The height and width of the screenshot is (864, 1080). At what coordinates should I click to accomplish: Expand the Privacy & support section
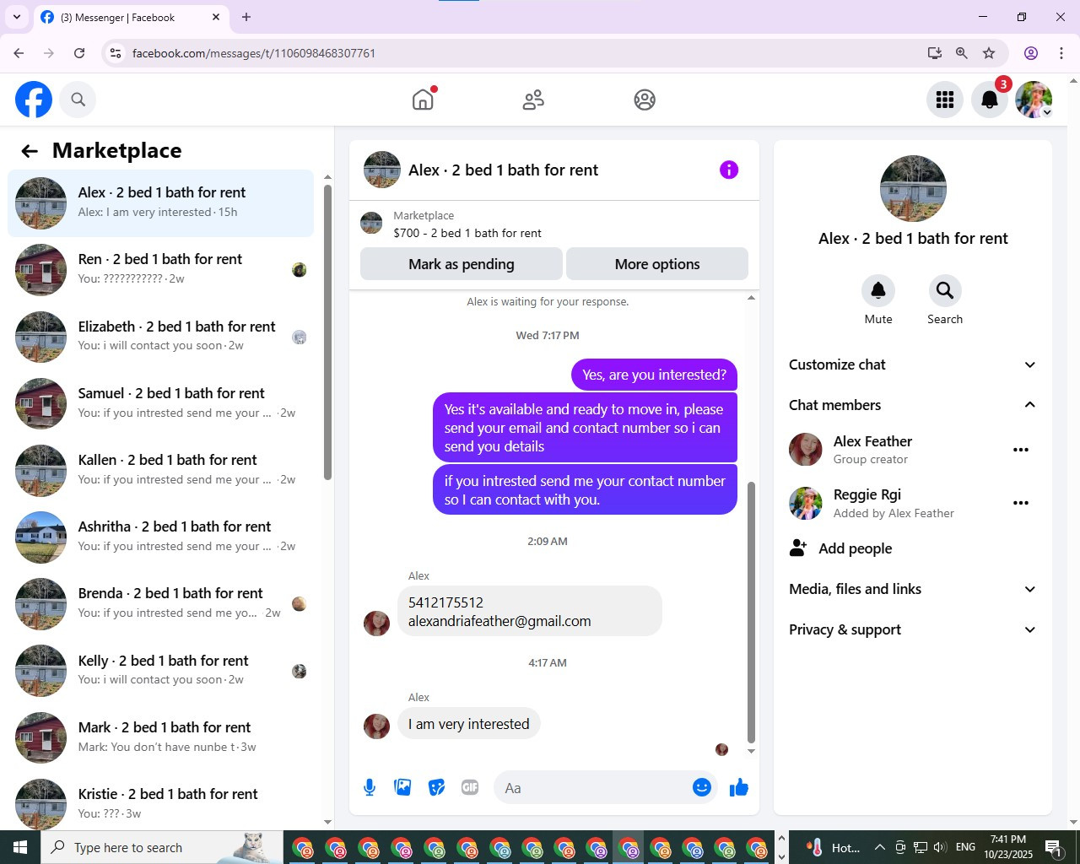(912, 629)
